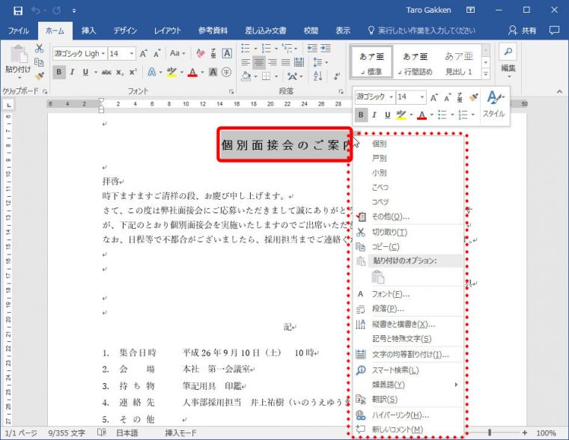This screenshot has height=440, width=569.
Task: Open bullets list dropdown arrow in ribbon
Action: pyautogui.click(x=255, y=48)
